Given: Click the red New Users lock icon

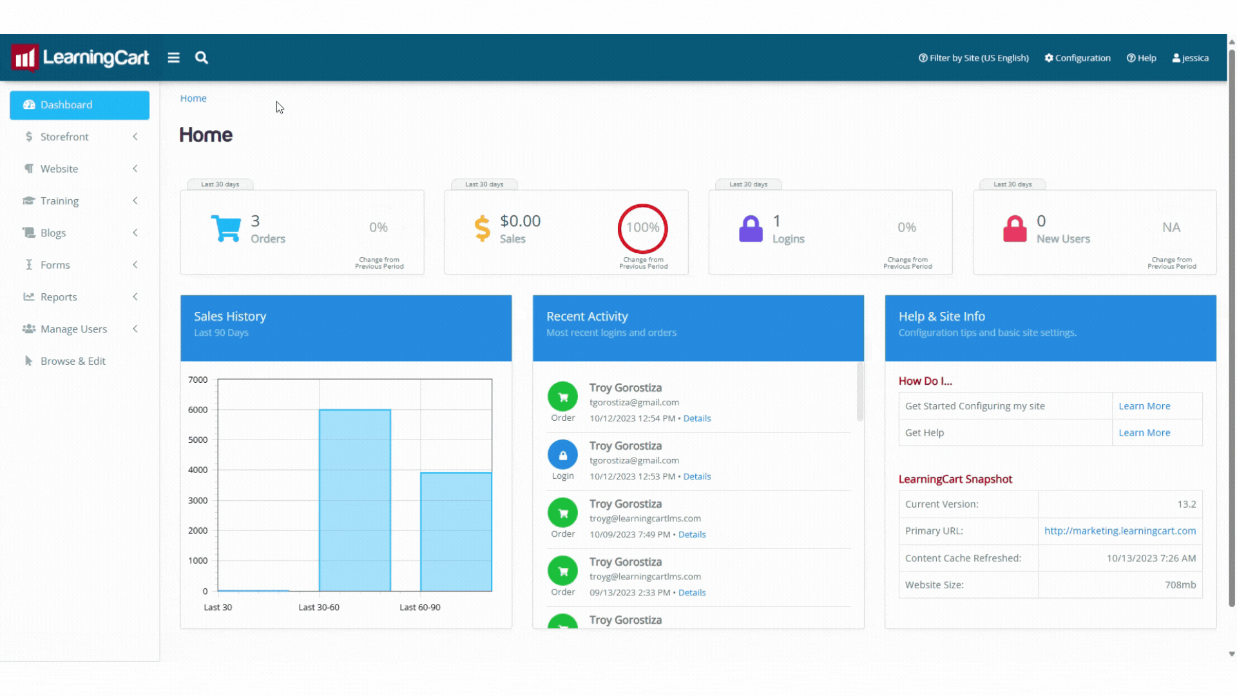Looking at the screenshot, I should tap(1015, 228).
